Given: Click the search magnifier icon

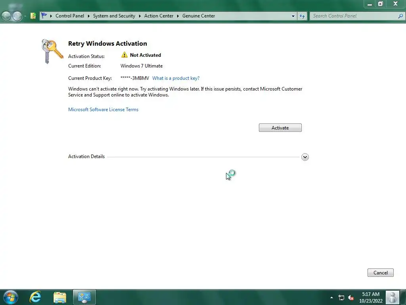Looking at the screenshot, I should 400,16.
